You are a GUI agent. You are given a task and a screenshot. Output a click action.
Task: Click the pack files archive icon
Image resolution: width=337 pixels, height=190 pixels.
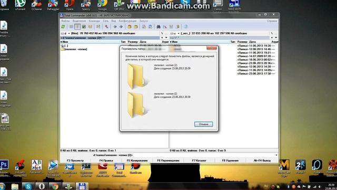tap(130, 27)
